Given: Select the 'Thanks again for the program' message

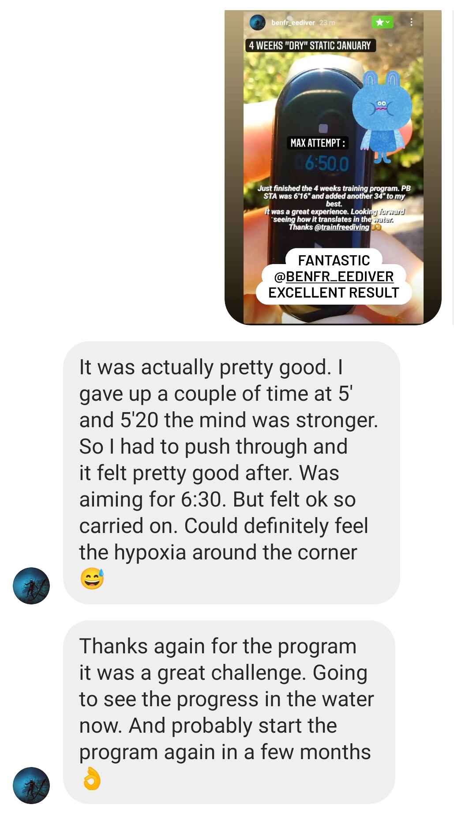Looking at the screenshot, I should coord(229,712).
